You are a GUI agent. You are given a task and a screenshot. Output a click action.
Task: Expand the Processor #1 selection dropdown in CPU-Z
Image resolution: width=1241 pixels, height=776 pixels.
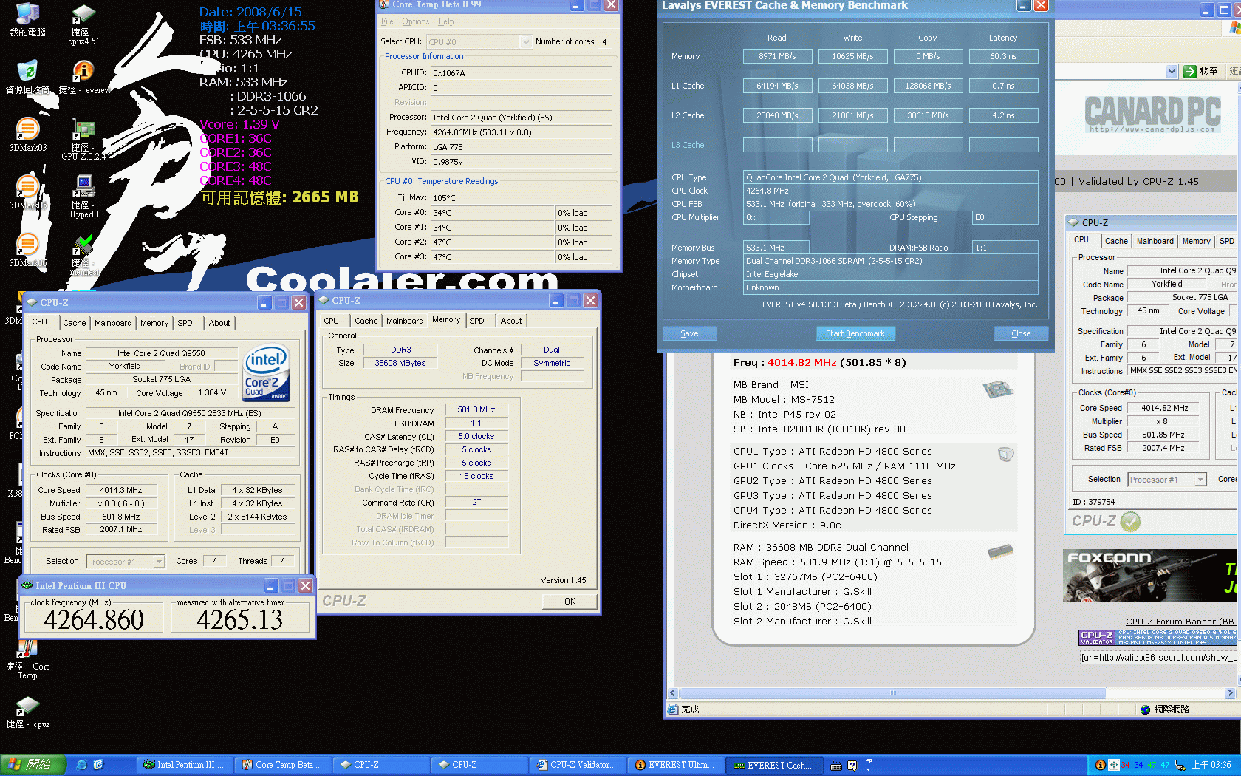159,562
